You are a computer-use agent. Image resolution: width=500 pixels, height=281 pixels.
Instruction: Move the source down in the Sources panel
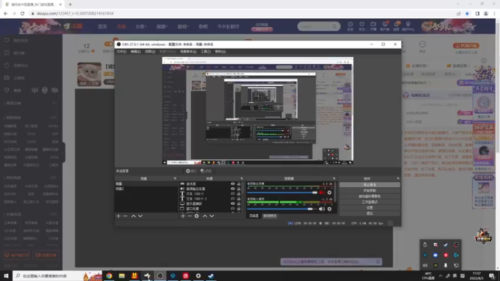coord(212,216)
